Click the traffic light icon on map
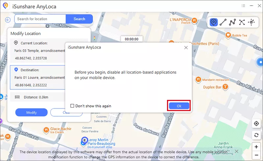This screenshot has height=161, width=263. [94, 38]
